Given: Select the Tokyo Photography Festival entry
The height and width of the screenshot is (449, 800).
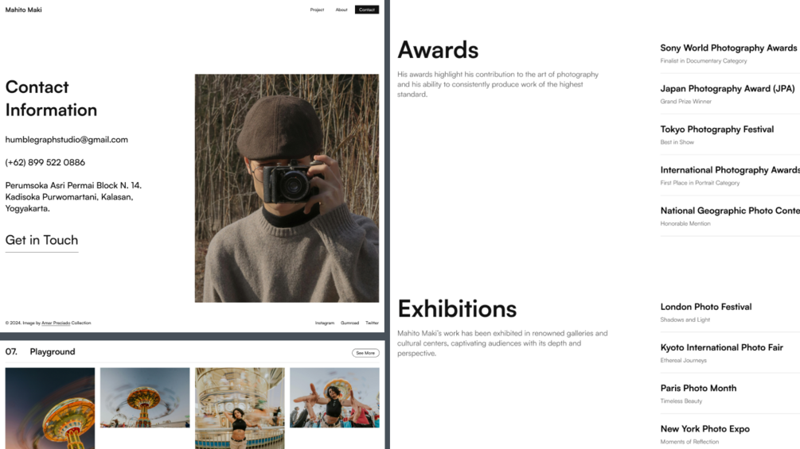Looking at the screenshot, I should pos(730,135).
